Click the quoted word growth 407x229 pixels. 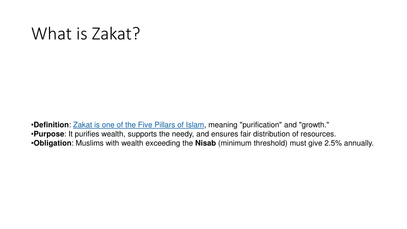pyautogui.click(x=314, y=125)
